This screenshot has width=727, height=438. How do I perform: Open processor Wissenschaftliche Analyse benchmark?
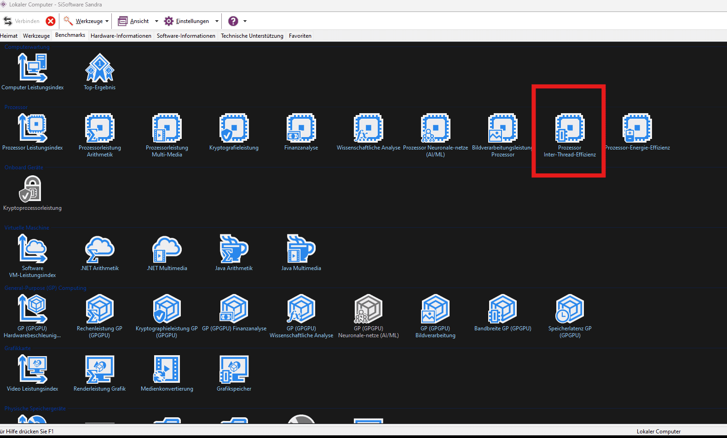[x=369, y=132]
